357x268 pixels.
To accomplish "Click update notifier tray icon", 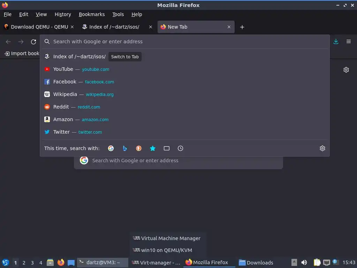I will (335, 262).
